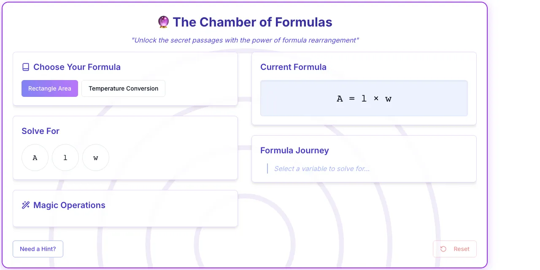Image resolution: width=540 pixels, height=270 pixels.
Task: Solve for variable w
Action: [96, 158]
